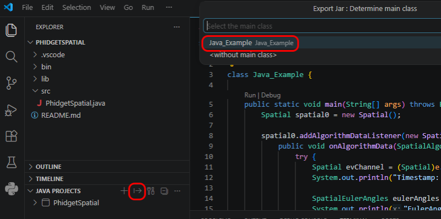The height and width of the screenshot is (219, 441).
Task: Click line number 8 in gutter
Action: pos(211,136)
